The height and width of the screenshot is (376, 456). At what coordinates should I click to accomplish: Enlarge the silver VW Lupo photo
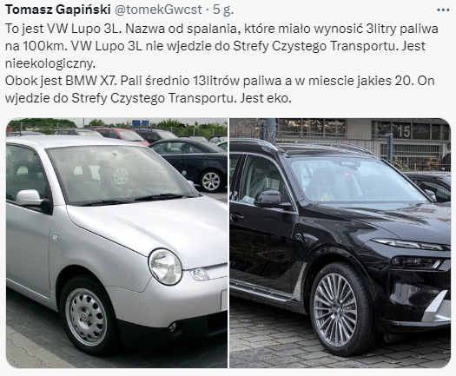(116, 243)
